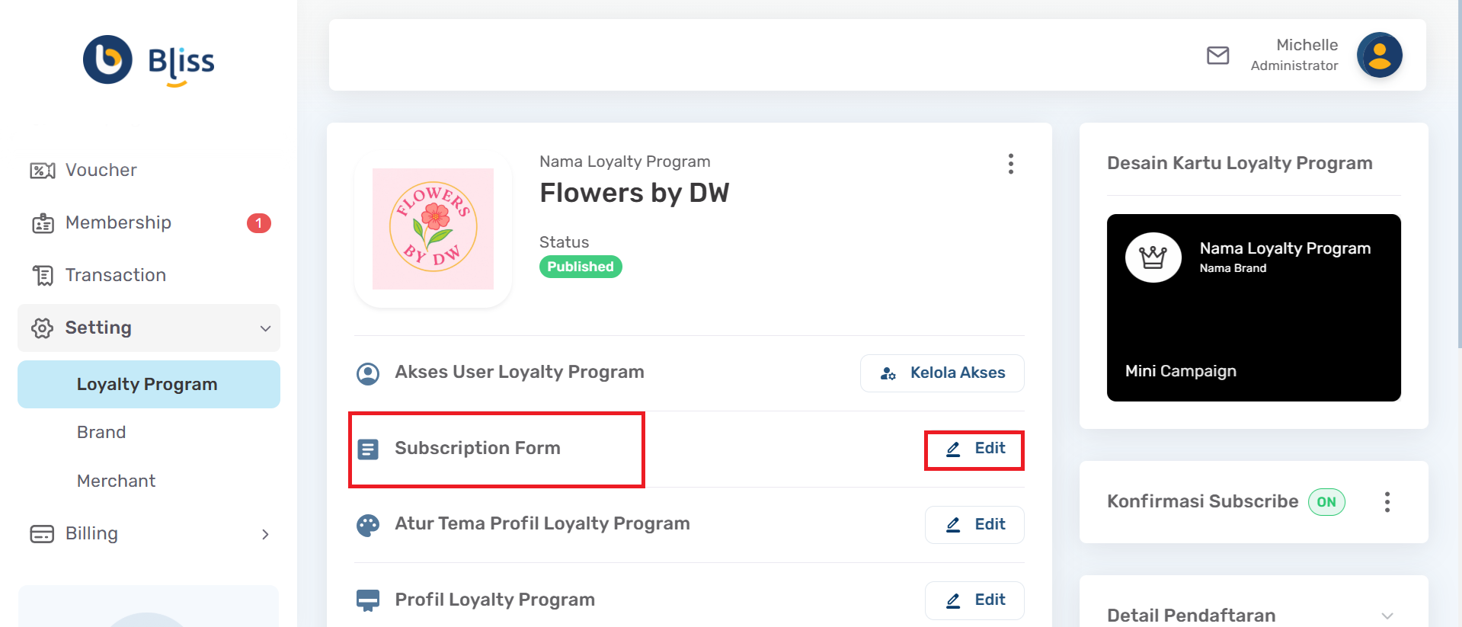Viewport: 1462px width, 627px height.
Task: Edit the Subscription Form
Action: (x=974, y=449)
